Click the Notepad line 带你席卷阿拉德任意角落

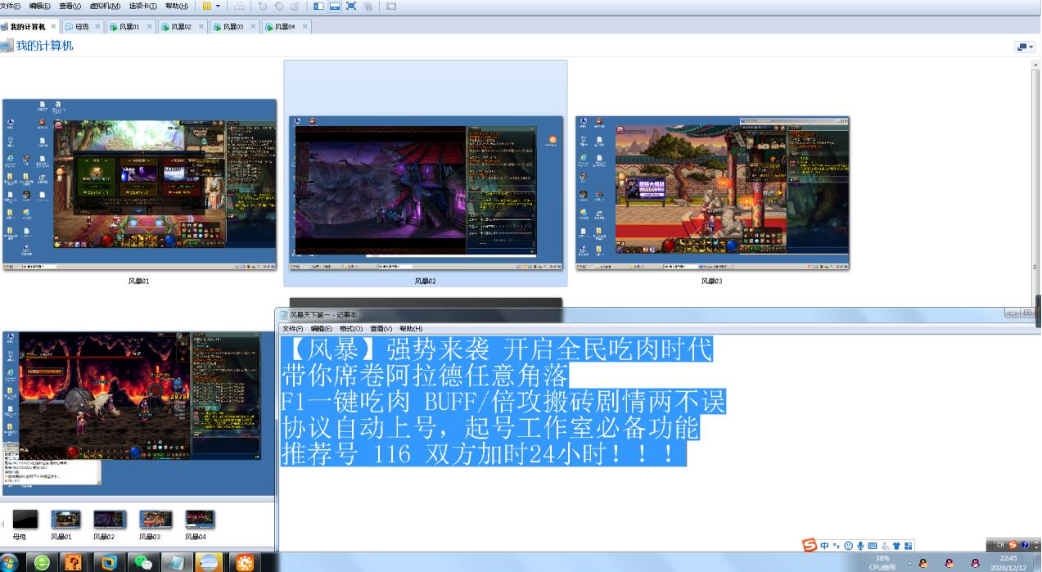(x=425, y=376)
